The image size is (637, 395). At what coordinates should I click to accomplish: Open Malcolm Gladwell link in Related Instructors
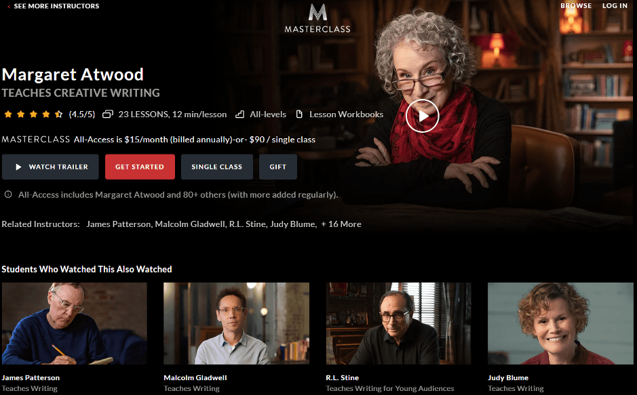click(x=190, y=224)
